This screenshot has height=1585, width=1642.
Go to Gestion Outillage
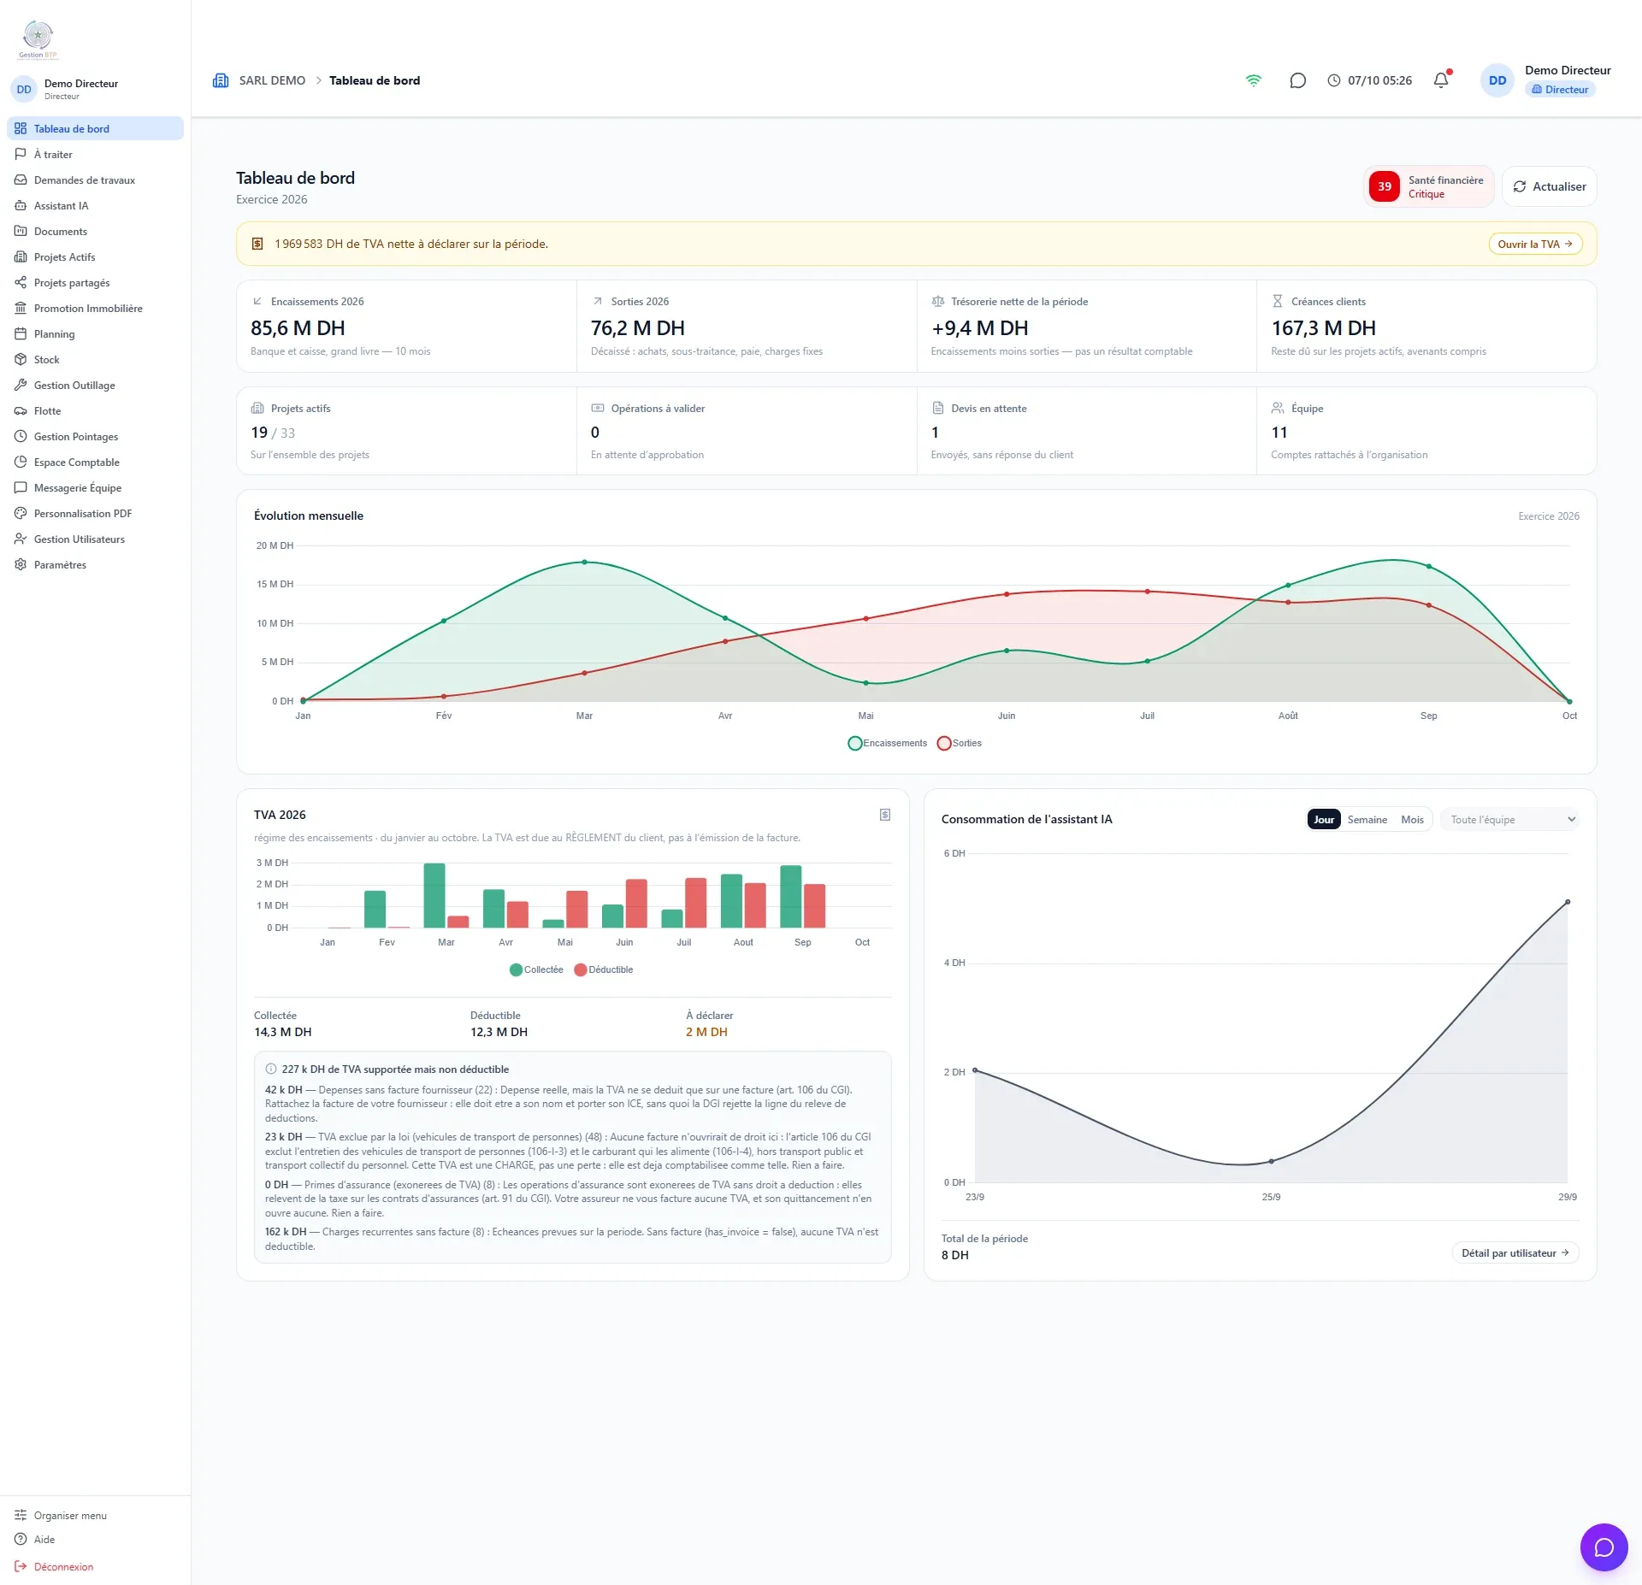click(x=96, y=385)
